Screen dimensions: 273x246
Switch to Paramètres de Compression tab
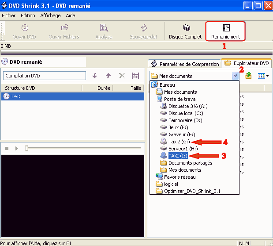pos(185,64)
